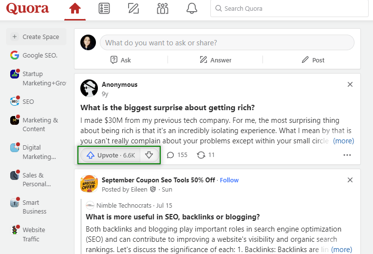
Task: Downvote the Anonymous answer
Action: (149, 155)
